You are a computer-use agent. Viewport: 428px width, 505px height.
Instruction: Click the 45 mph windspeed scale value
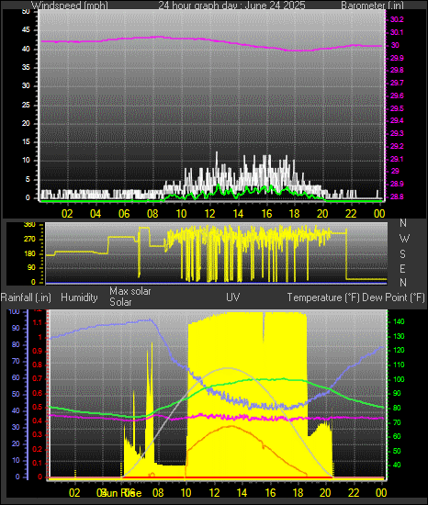tap(26, 30)
